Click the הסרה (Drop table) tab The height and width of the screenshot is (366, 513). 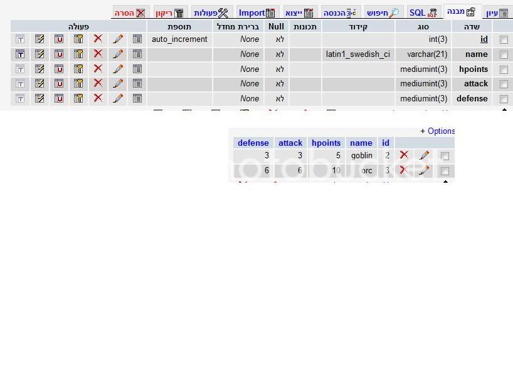click(x=130, y=13)
